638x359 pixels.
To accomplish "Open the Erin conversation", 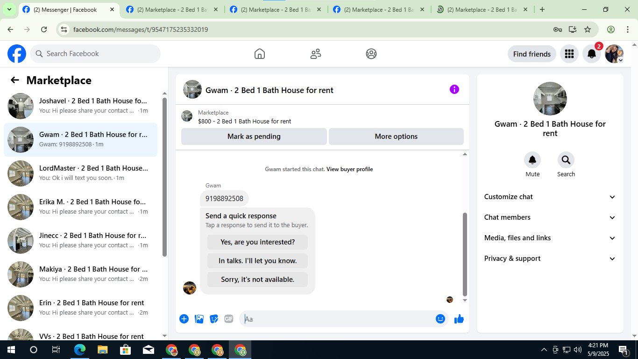I will [x=80, y=308].
